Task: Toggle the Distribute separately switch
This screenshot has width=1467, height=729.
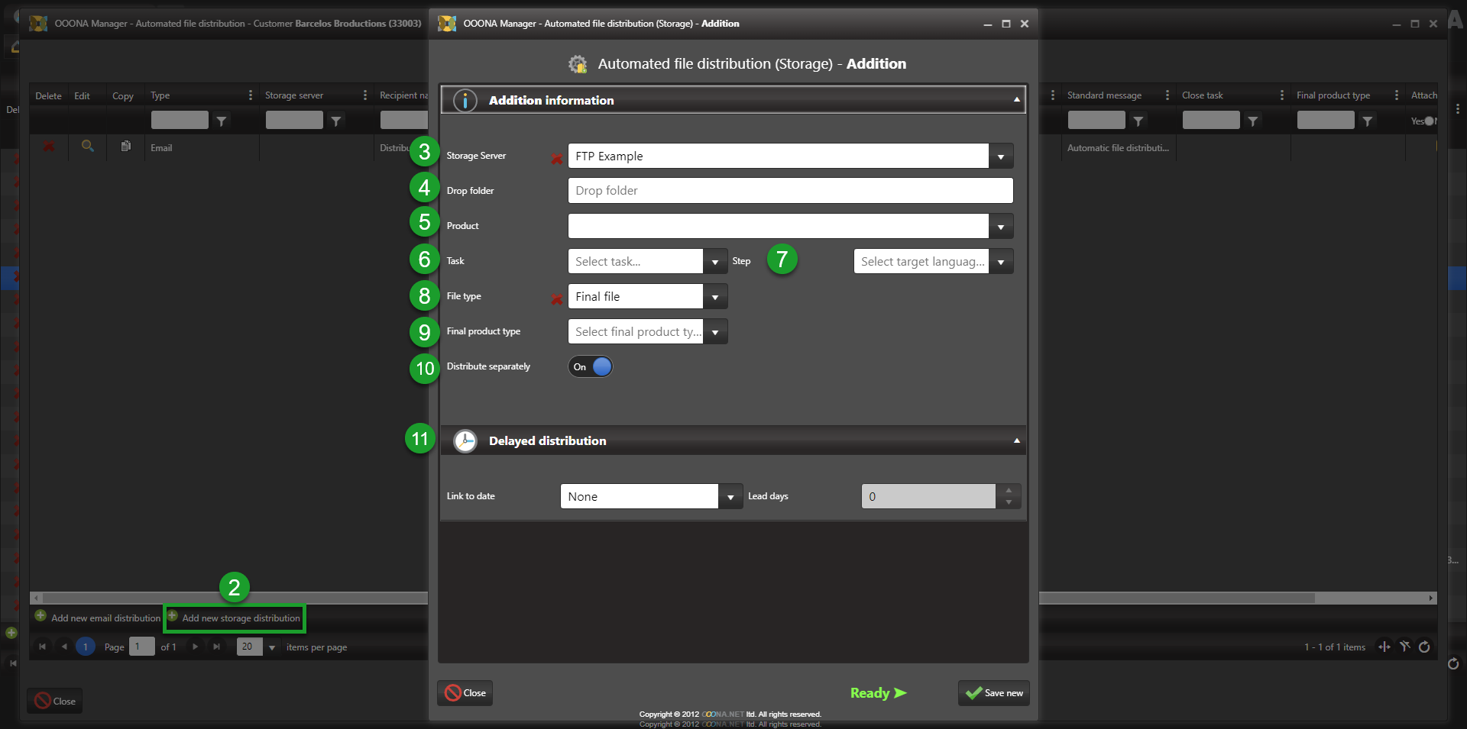Action: (591, 367)
